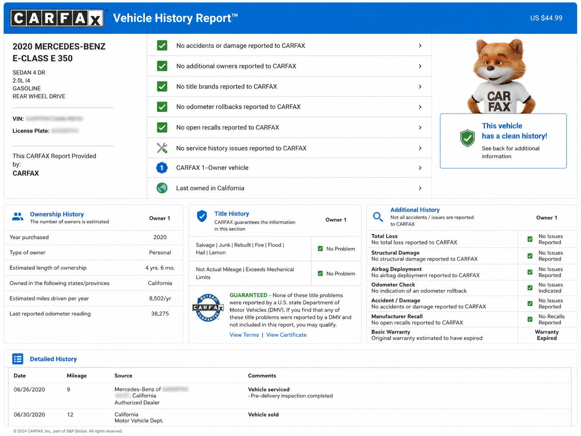Click CARFAX 1-Owner vehicle text
The width and height of the screenshot is (581, 436).
[x=212, y=168]
